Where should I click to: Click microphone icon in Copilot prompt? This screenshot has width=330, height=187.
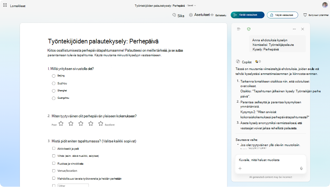click(301, 168)
